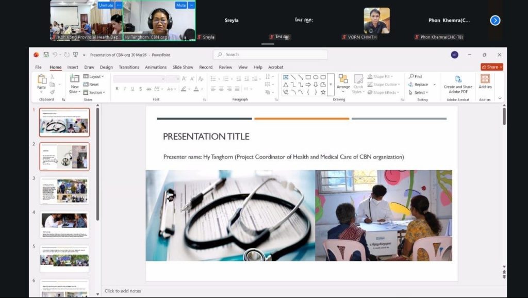Select the star shape in shapes gallery
Image resolution: width=528 pixels, height=298 pixels.
click(323, 92)
